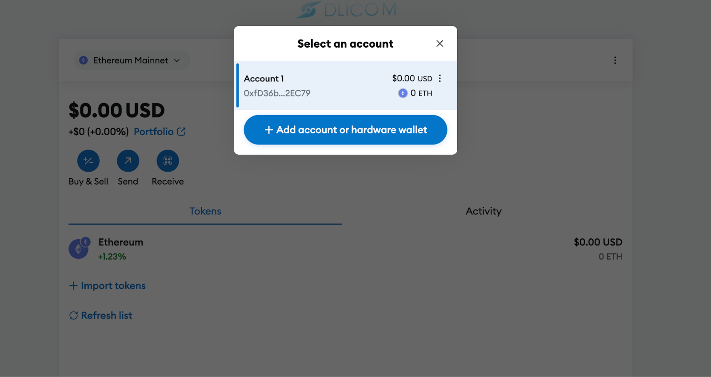Click the Ethereum token logo icon
Viewport: 711px width, 377px height.
pos(79,249)
